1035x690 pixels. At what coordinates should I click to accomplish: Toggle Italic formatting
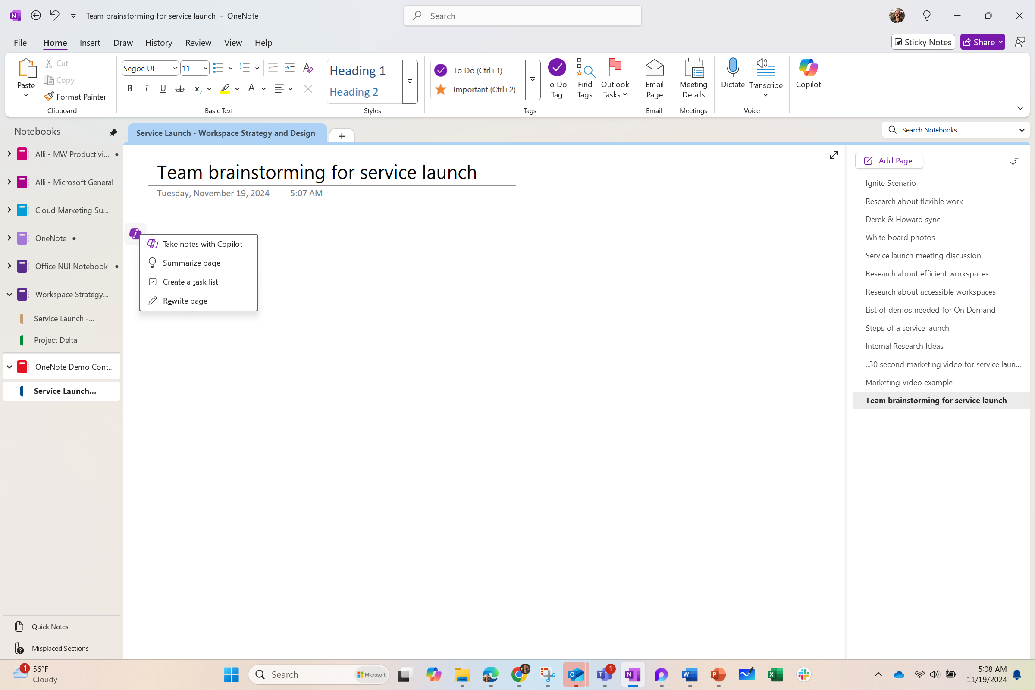tap(147, 88)
